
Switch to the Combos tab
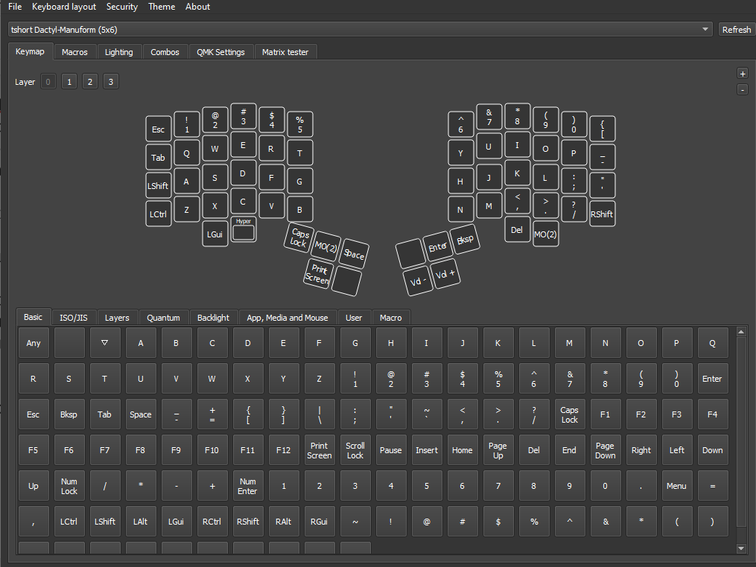click(165, 52)
